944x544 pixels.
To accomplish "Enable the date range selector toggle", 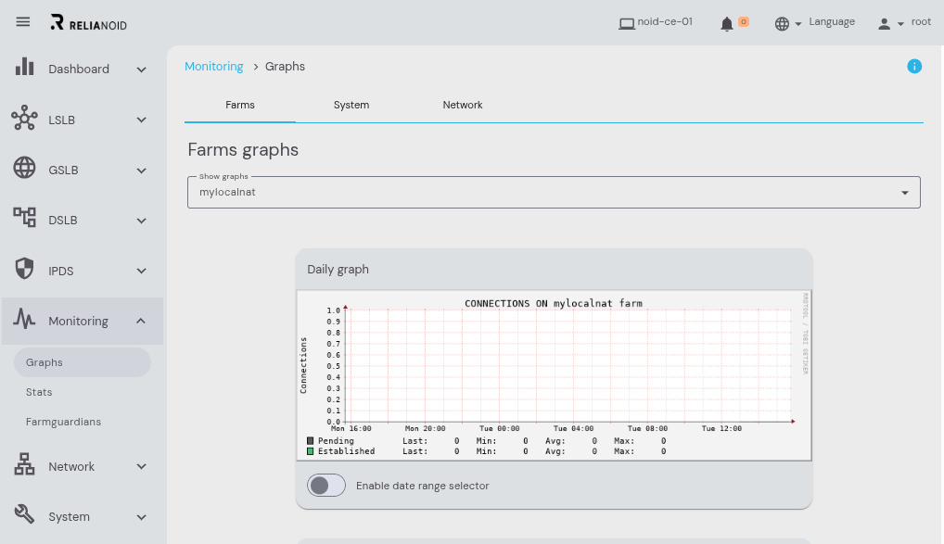I will coord(326,485).
